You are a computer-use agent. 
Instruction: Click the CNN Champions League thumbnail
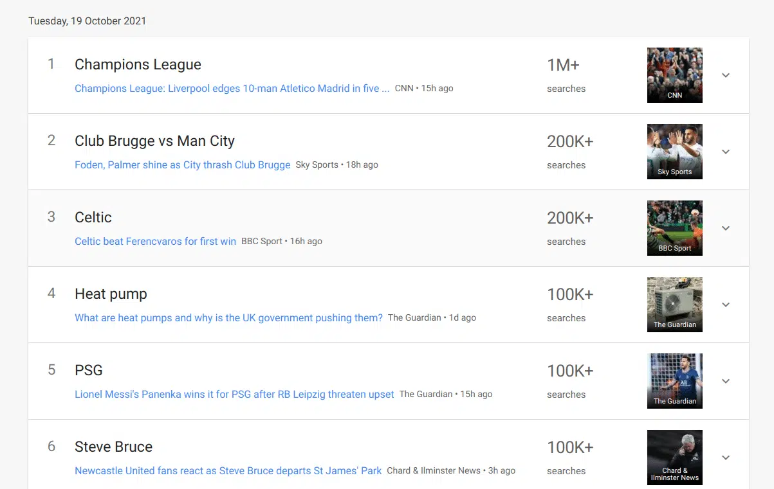pyautogui.click(x=675, y=75)
